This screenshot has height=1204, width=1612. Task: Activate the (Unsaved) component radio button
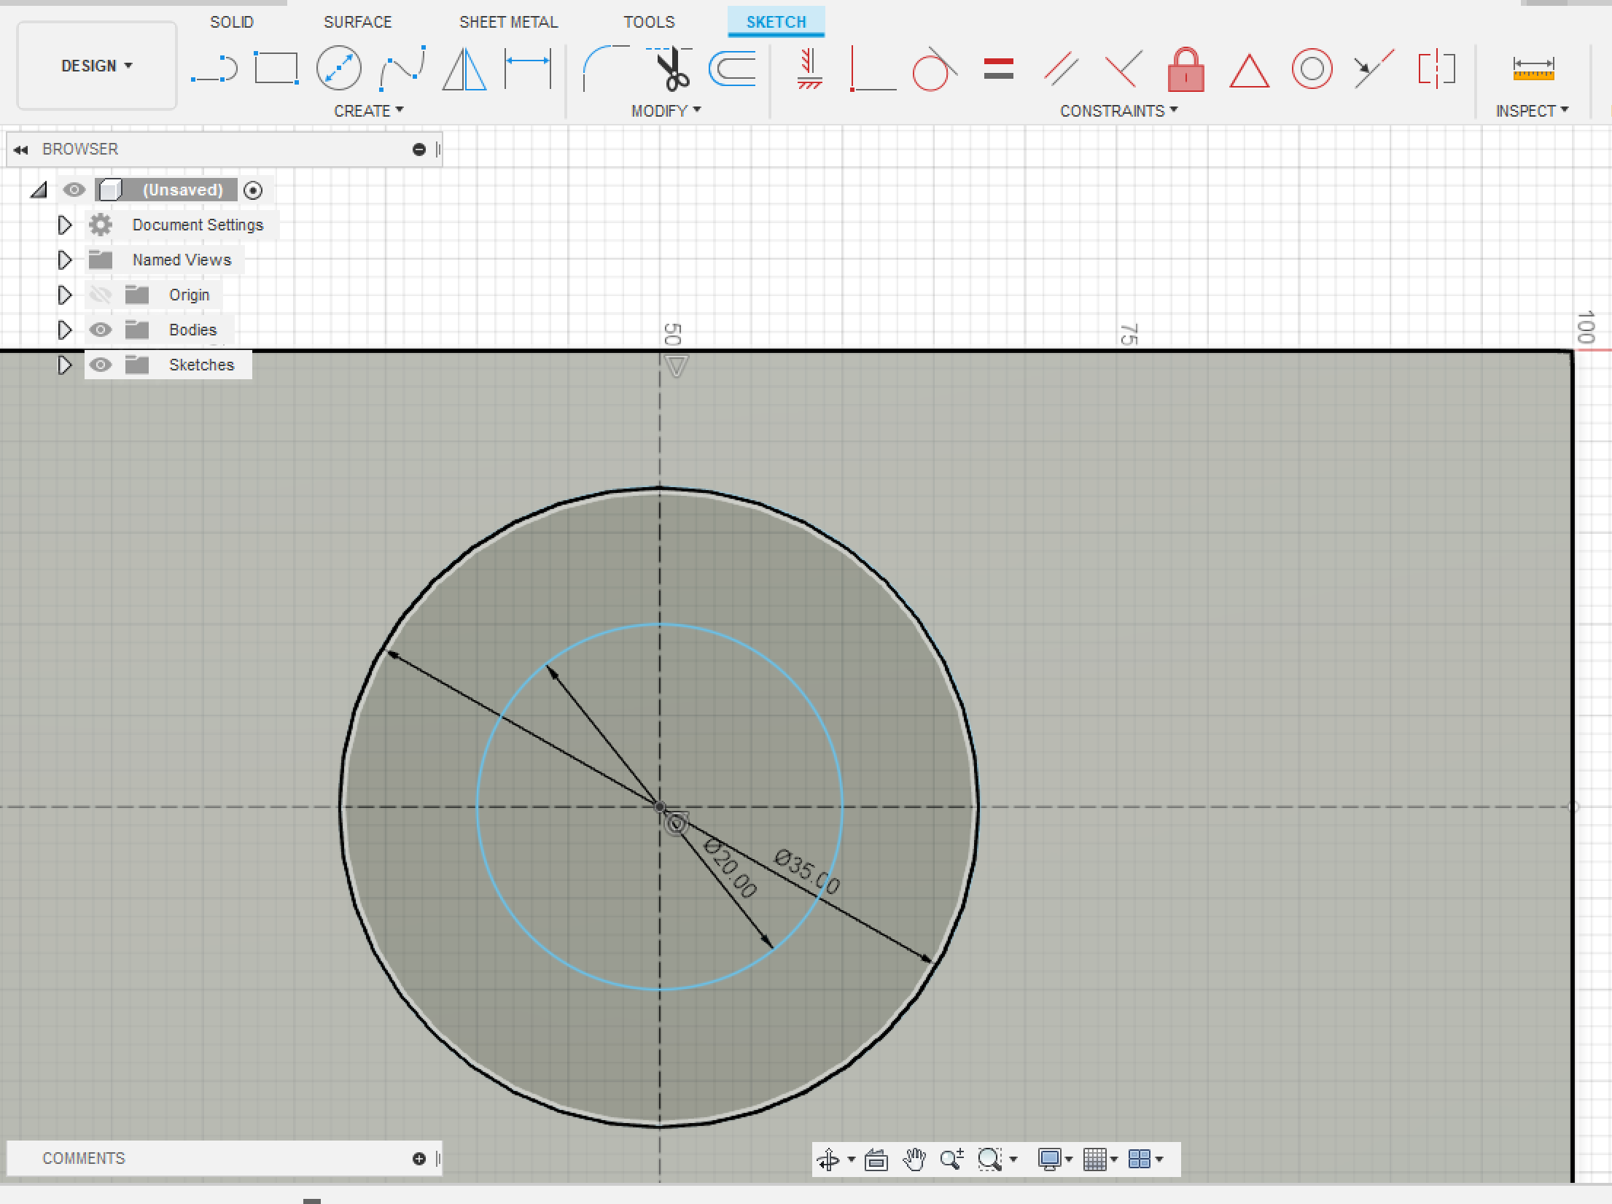tap(253, 190)
